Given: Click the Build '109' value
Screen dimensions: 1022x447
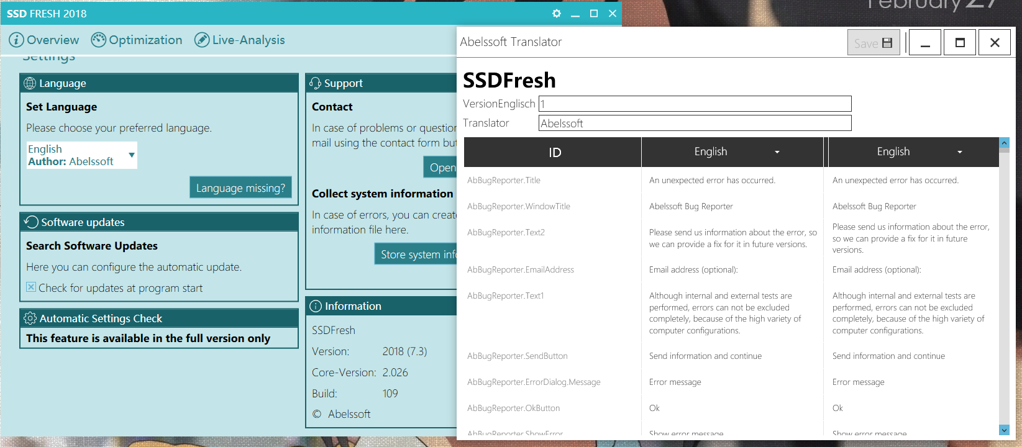Looking at the screenshot, I should 390,394.
